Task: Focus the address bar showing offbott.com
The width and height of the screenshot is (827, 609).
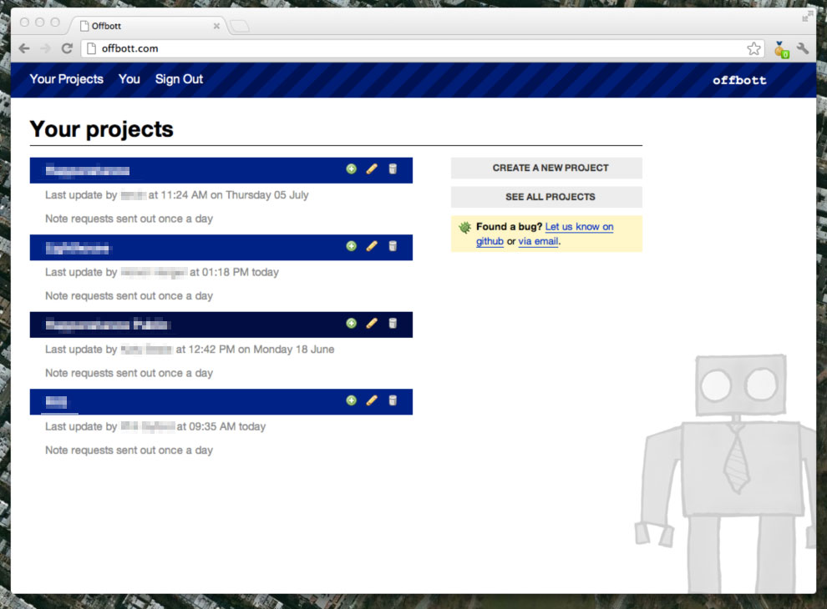Action: [x=418, y=48]
